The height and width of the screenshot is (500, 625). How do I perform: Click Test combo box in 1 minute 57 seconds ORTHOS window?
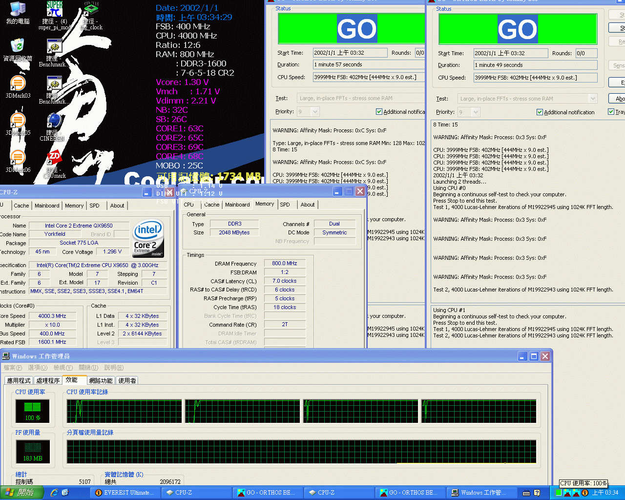click(360, 98)
